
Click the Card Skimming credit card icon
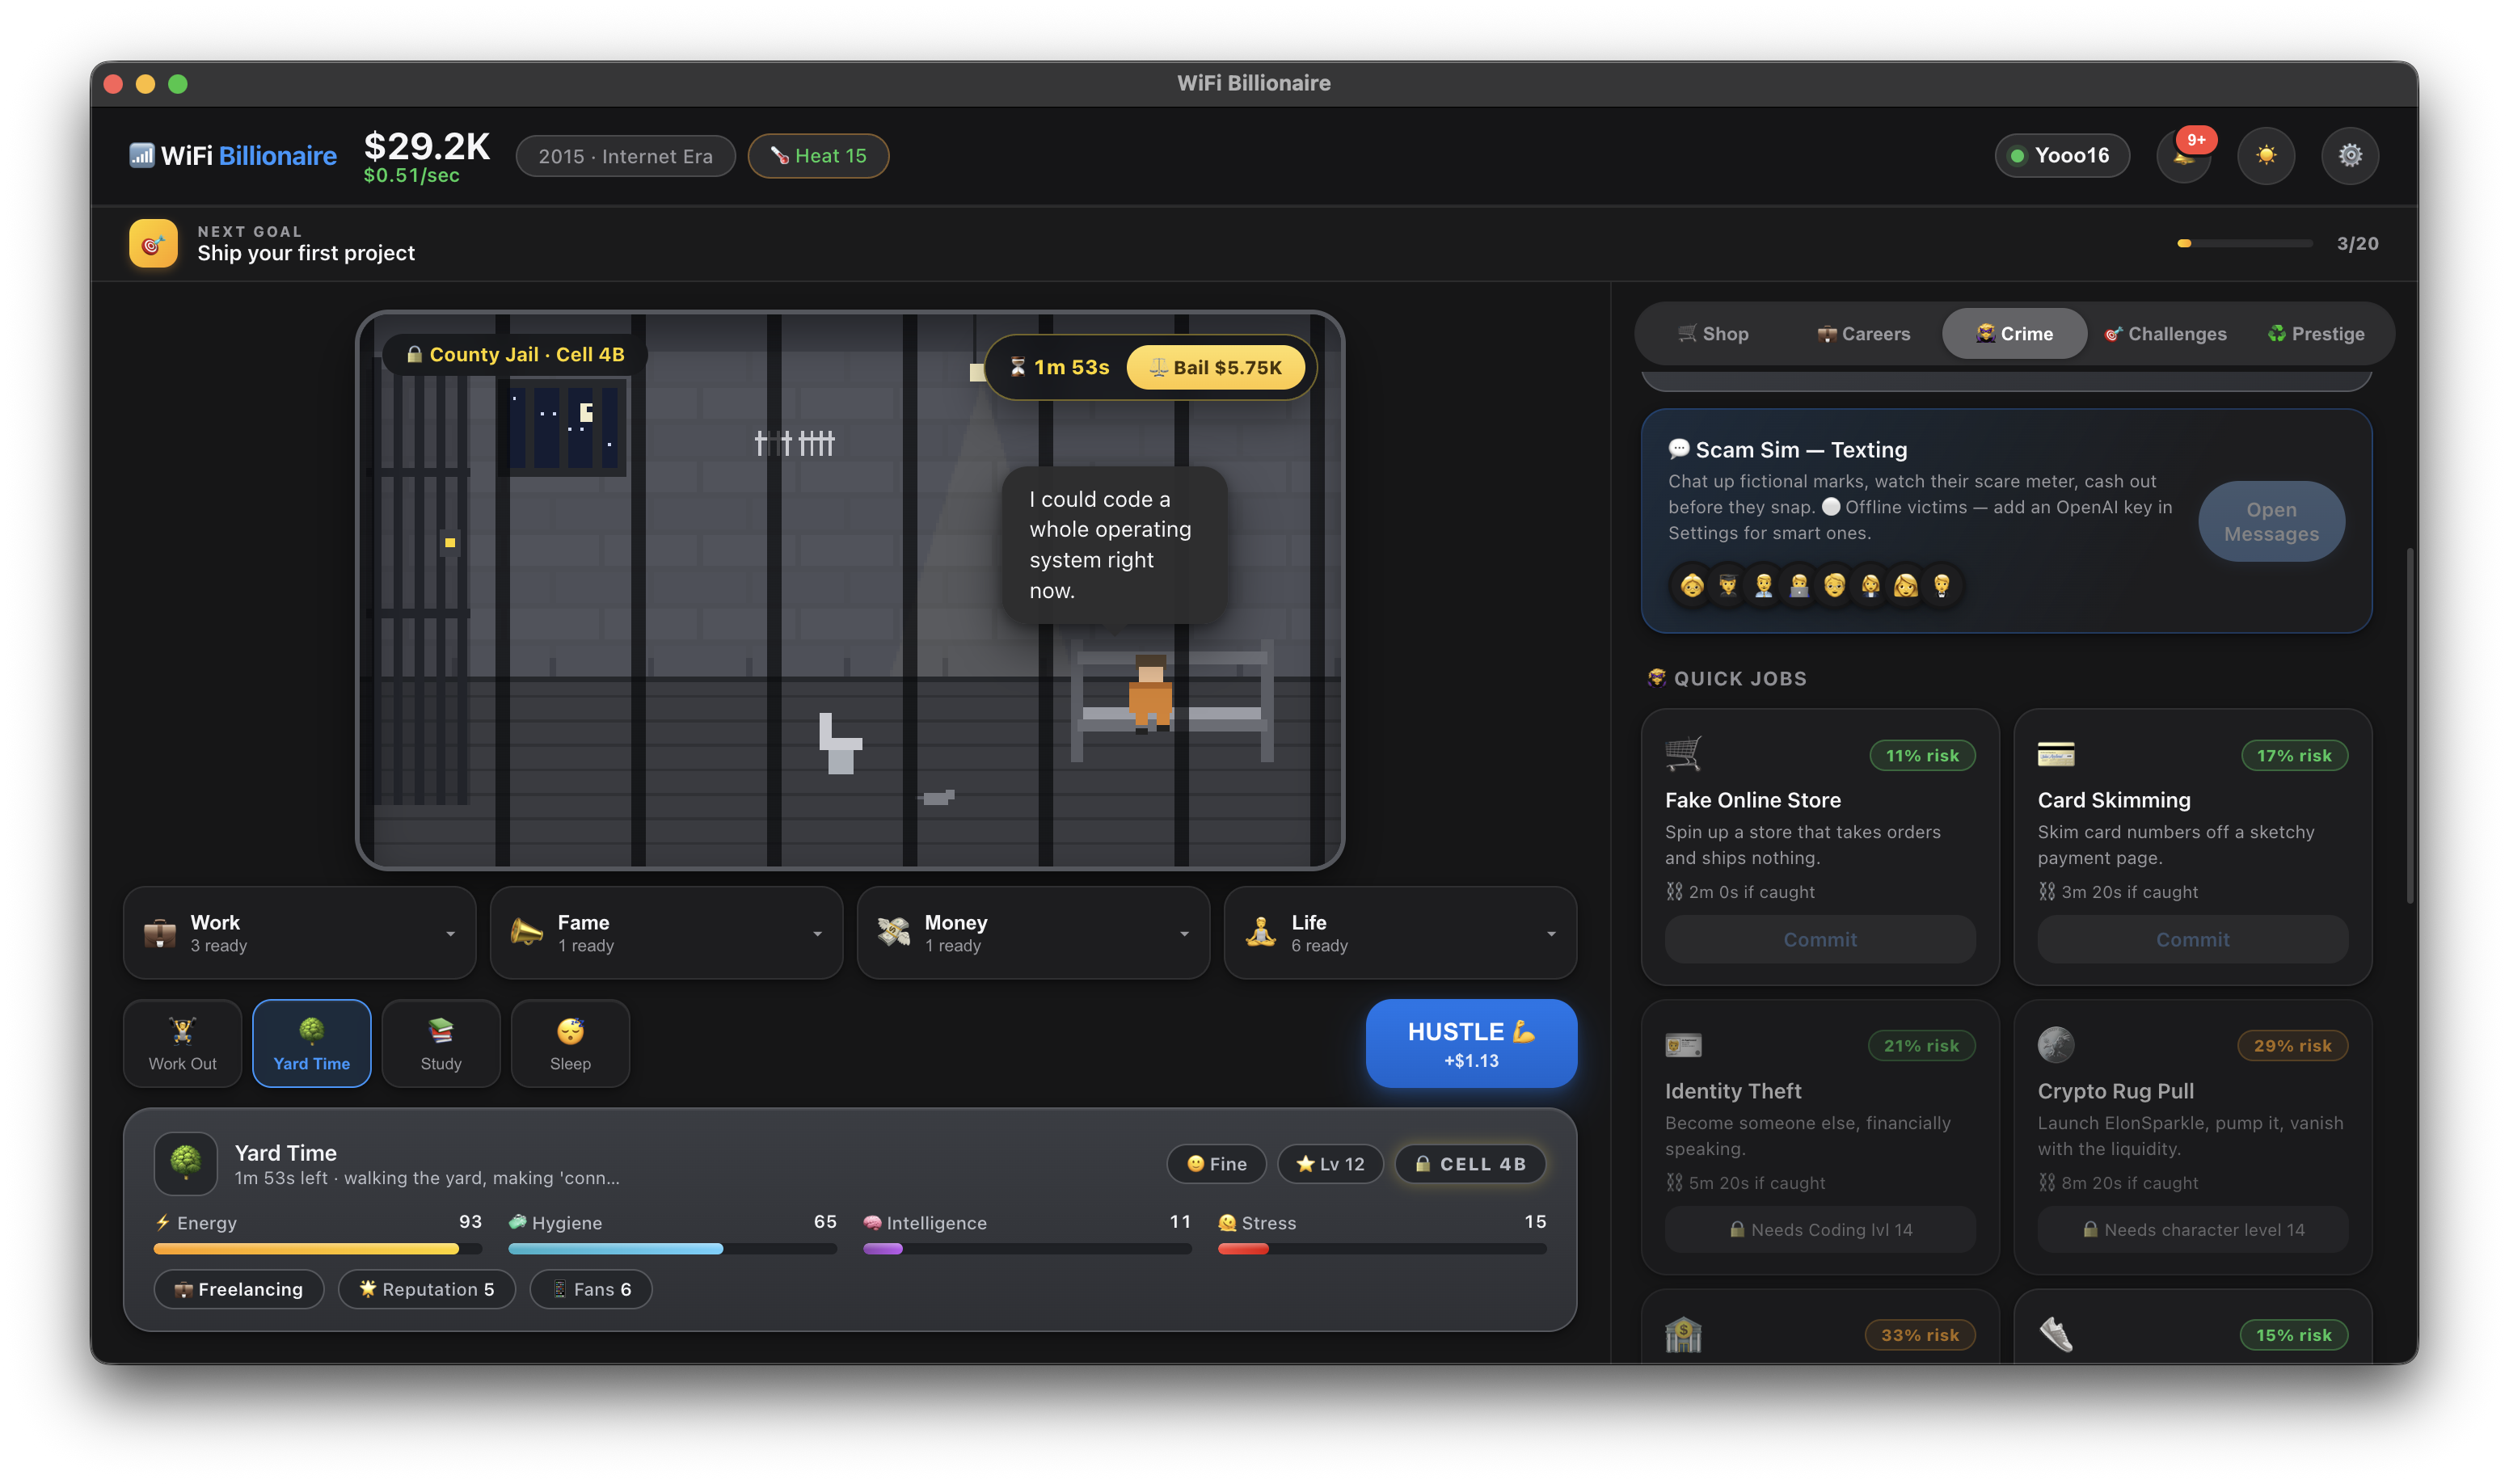click(2056, 754)
